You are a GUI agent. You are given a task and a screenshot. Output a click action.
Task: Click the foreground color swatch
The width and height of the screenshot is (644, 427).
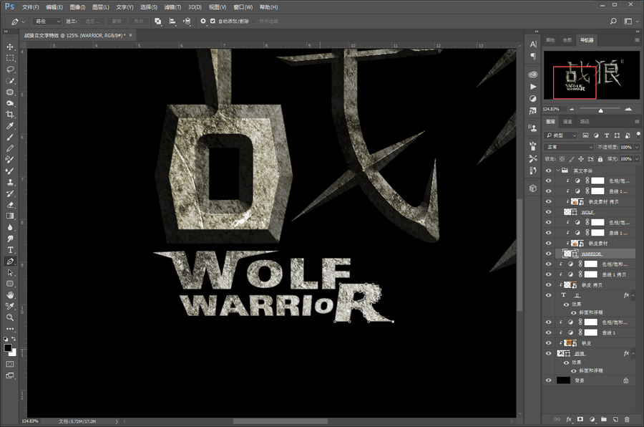click(x=8, y=348)
